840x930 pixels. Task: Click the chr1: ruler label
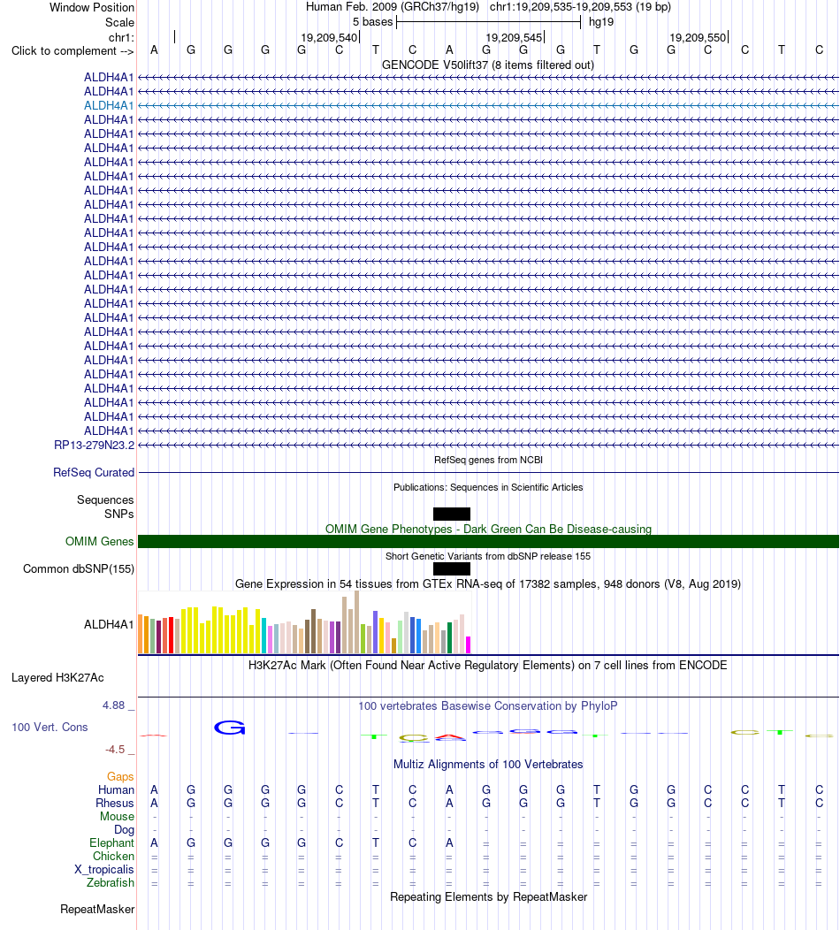[x=122, y=37]
